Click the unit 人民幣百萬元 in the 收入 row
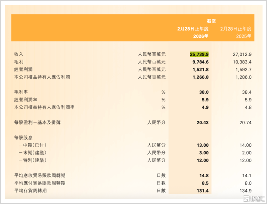Screen dimensions: 267x204 pyautogui.click(x=152, y=54)
